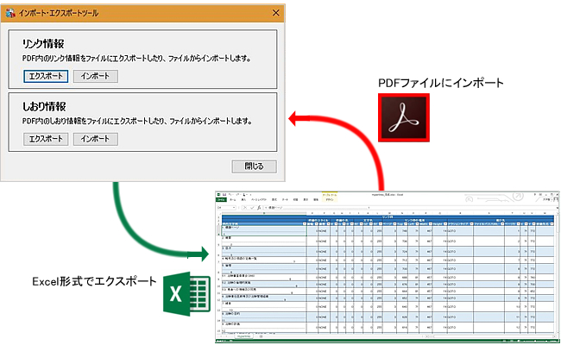Click Export button under しおり情報
This screenshot has height=345, width=561.
46,139
